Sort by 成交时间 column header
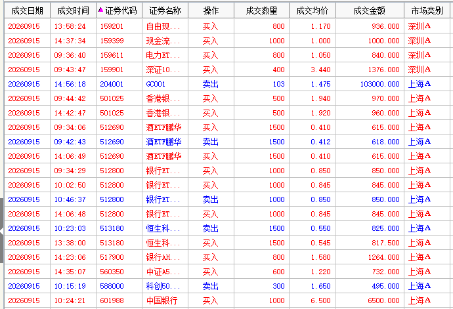 click(x=73, y=10)
